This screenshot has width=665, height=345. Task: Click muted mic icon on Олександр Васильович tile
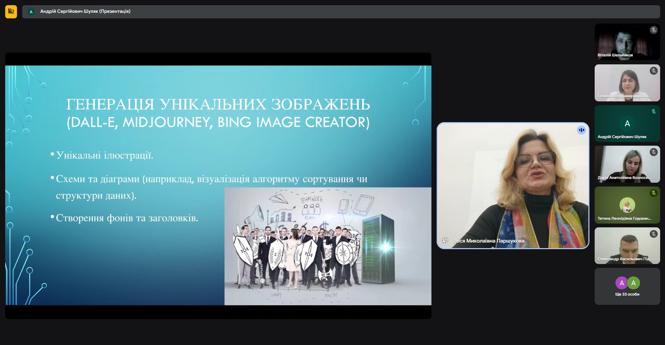[x=653, y=234]
